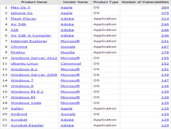171x129 pixels.
Task: Open the Mozilla vendor link
Action: [68, 52]
